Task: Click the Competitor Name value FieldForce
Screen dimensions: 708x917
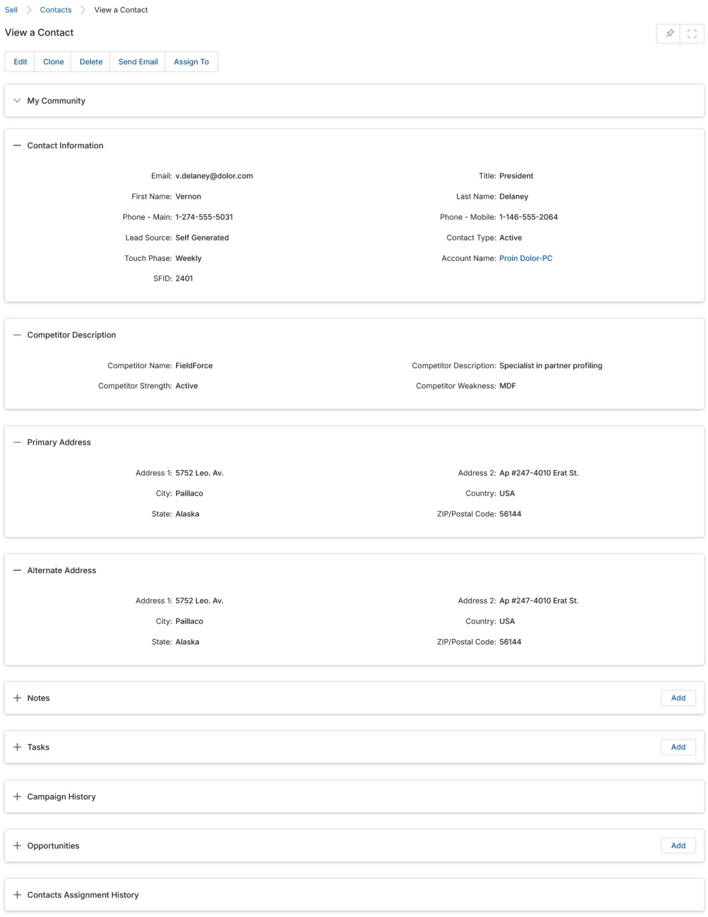Action: click(194, 366)
